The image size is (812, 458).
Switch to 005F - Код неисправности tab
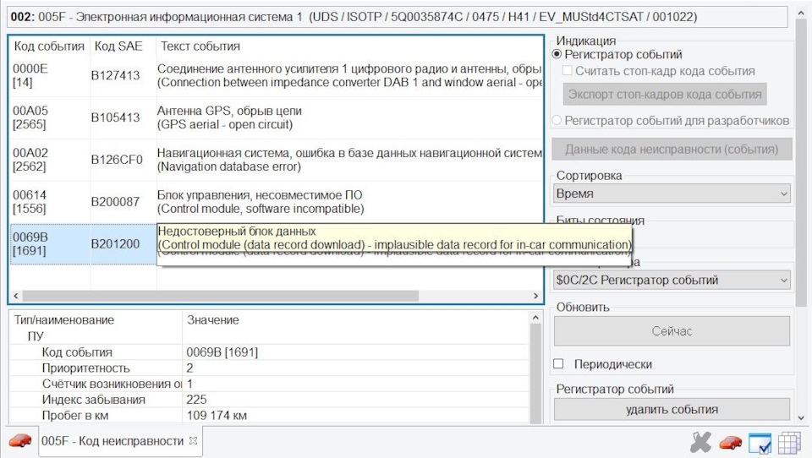[x=112, y=440]
